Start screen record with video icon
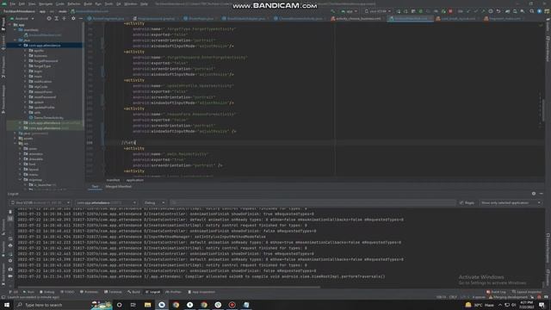The width and height of the screenshot is (551, 310). coord(10,276)
